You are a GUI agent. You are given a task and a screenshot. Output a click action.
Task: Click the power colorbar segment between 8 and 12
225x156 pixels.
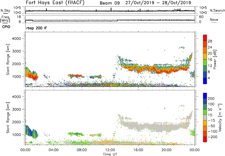pos(205,68)
